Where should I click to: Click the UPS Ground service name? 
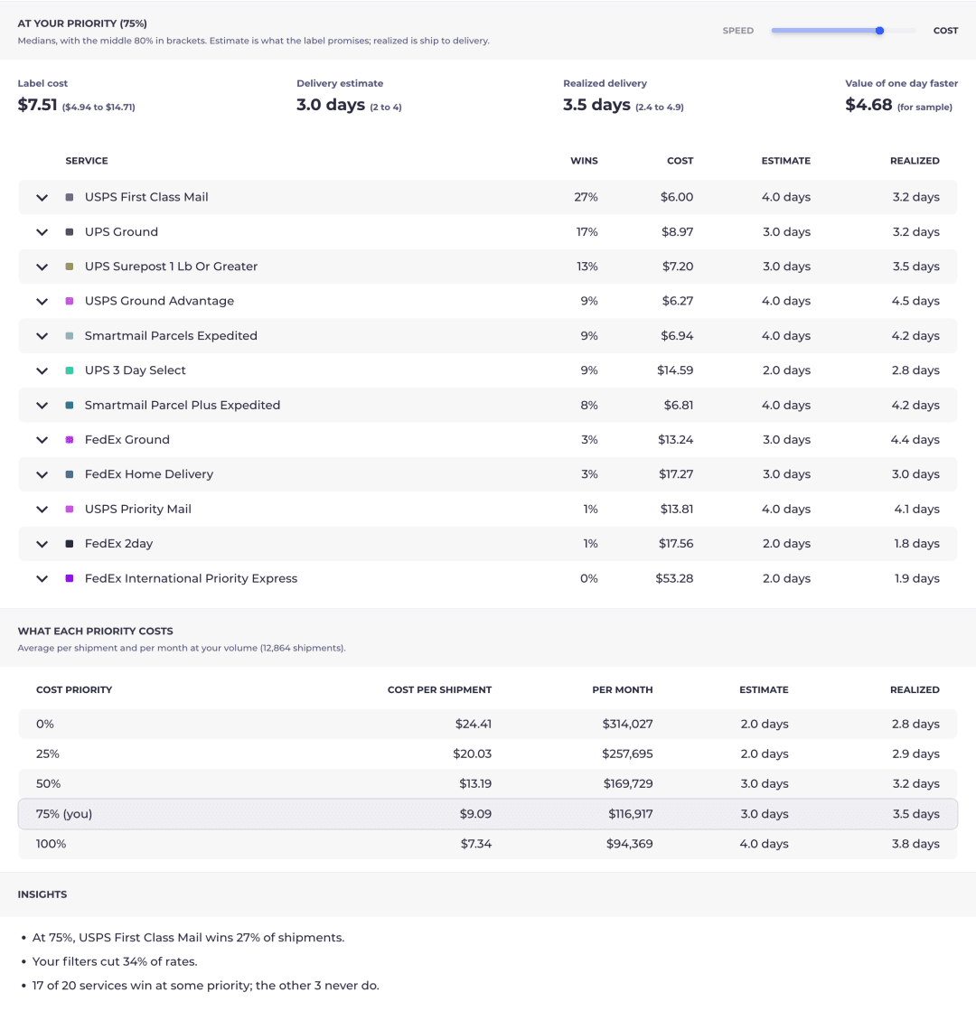121,232
